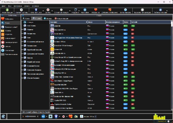Image resolution: width=173 pixels, height=123 pixels.
Task: Sort by the Жанр column header
Action: [96, 22]
